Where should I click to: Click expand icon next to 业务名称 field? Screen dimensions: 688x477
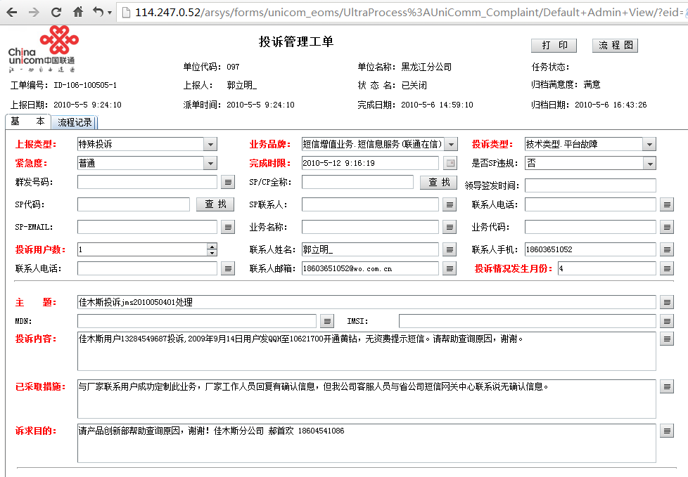pyautogui.click(x=450, y=227)
